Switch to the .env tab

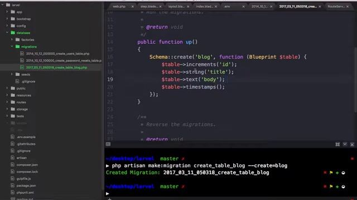pyautogui.click(x=227, y=7)
